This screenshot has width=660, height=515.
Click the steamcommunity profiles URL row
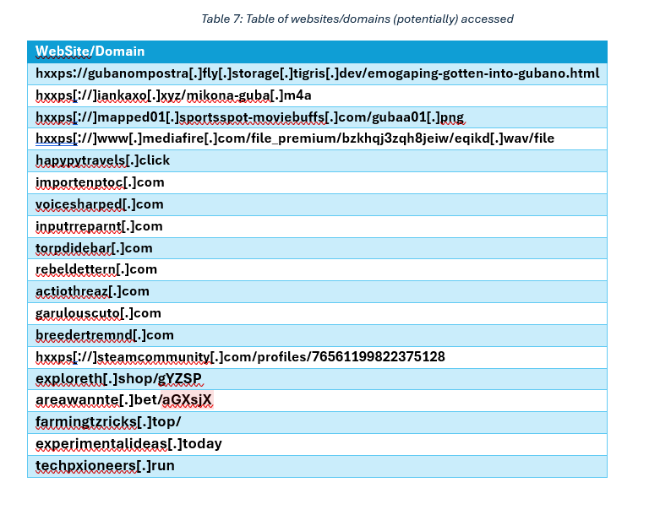click(240, 357)
